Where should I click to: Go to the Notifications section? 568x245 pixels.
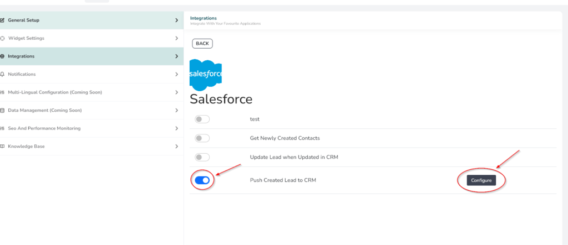click(x=92, y=75)
